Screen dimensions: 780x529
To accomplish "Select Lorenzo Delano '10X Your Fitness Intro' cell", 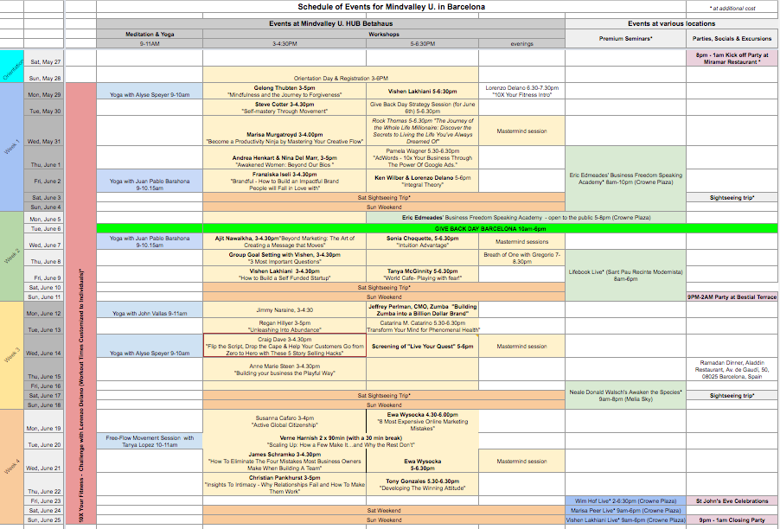I will pos(521,91).
